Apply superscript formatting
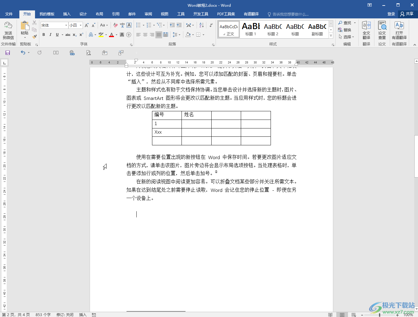418x317 pixels. coord(81,35)
